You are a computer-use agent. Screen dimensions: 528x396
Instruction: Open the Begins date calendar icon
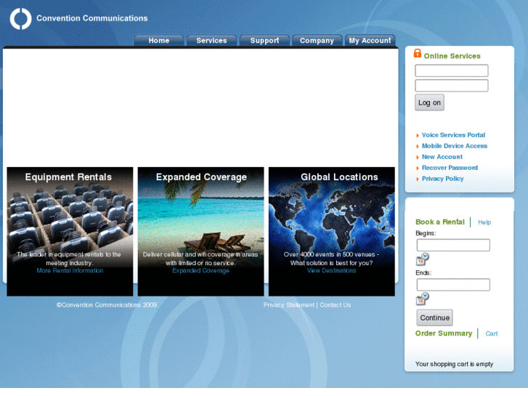coord(422,259)
